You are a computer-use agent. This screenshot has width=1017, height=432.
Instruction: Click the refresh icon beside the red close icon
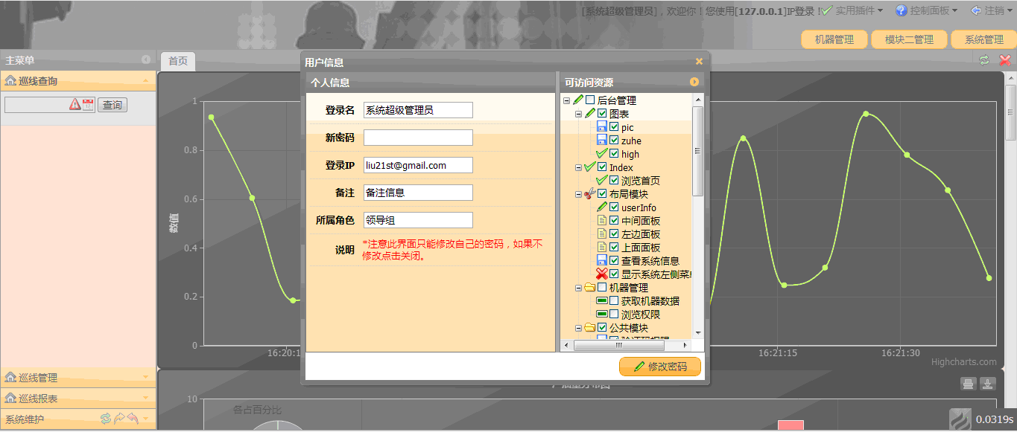click(x=983, y=60)
